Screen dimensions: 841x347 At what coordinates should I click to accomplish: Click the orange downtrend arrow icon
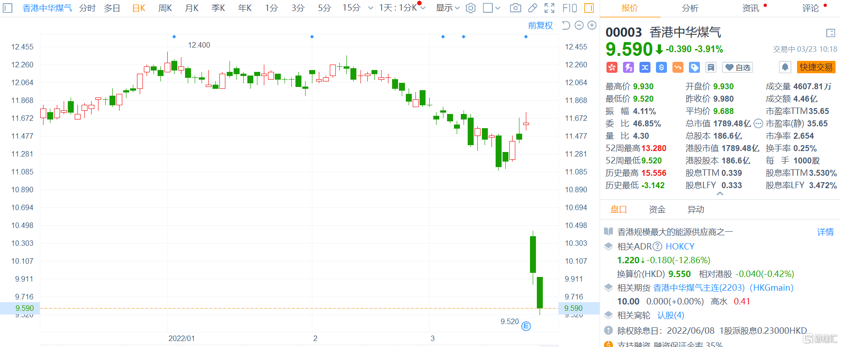(x=677, y=67)
